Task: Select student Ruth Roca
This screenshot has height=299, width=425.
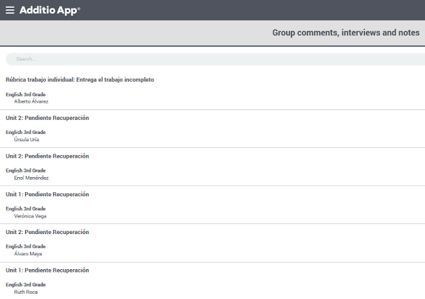Action: coord(26,292)
